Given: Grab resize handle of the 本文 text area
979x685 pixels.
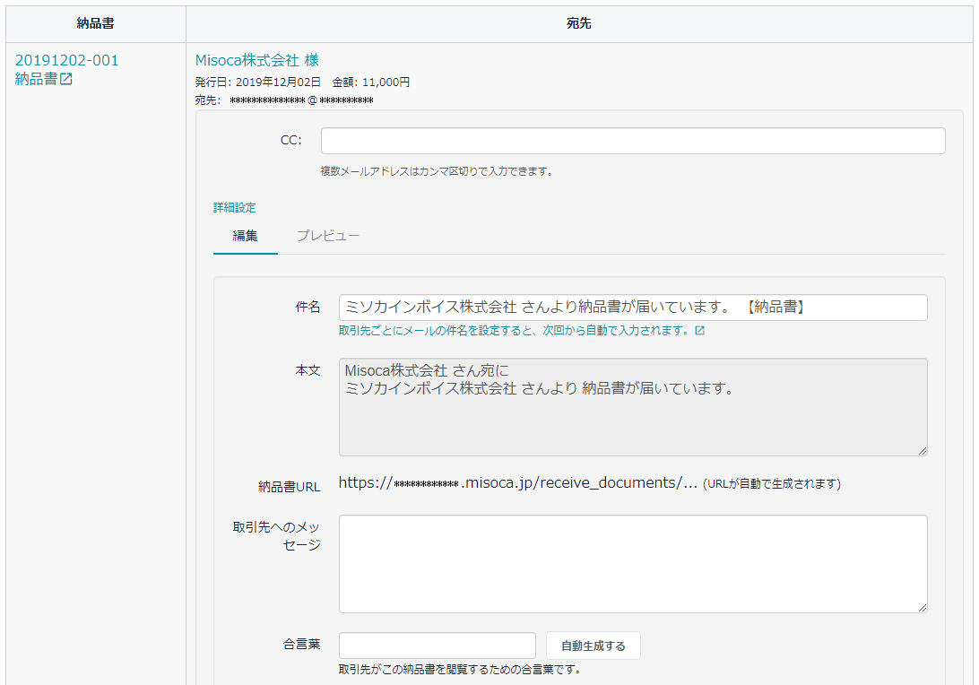Looking at the screenshot, I should [923, 451].
